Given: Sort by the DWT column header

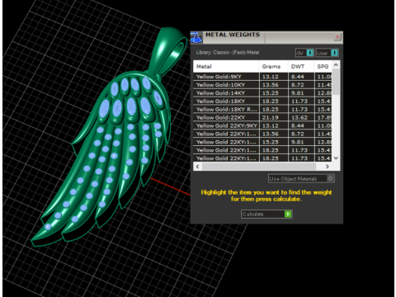Looking at the screenshot, I should pos(301,67).
